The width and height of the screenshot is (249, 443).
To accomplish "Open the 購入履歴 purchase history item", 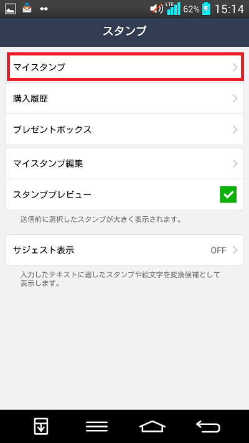I will (x=125, y=98).
